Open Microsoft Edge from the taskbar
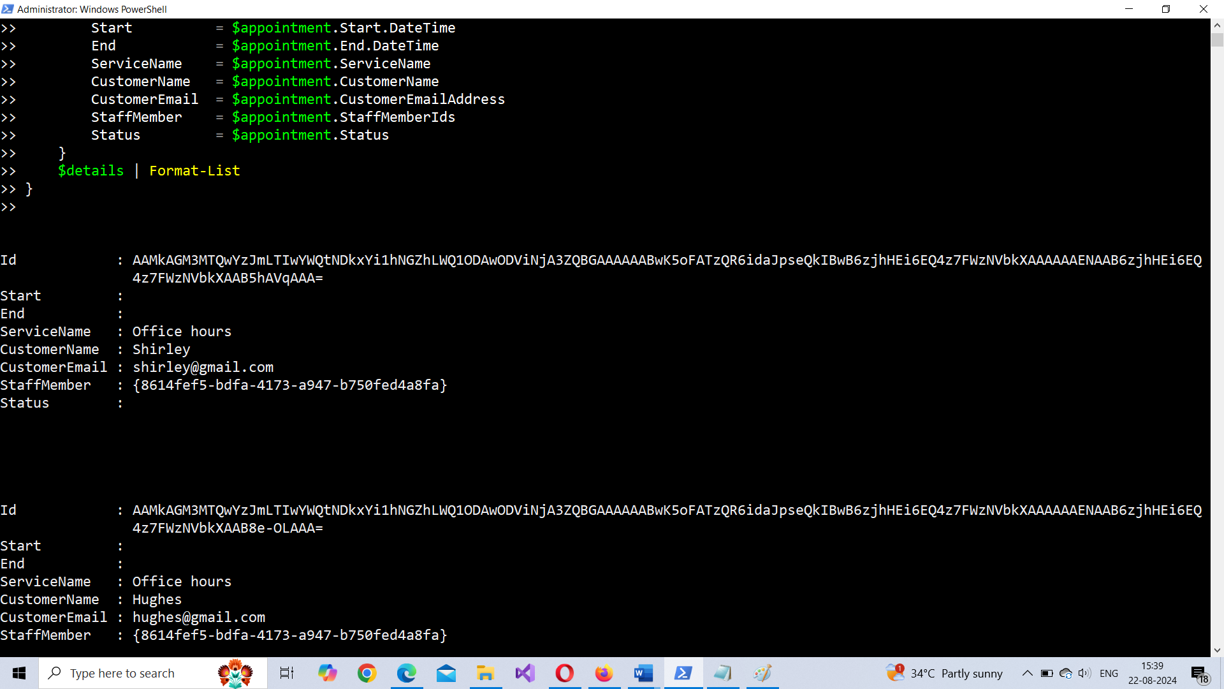Screen dimensions: 1224x689 (407, 673)
